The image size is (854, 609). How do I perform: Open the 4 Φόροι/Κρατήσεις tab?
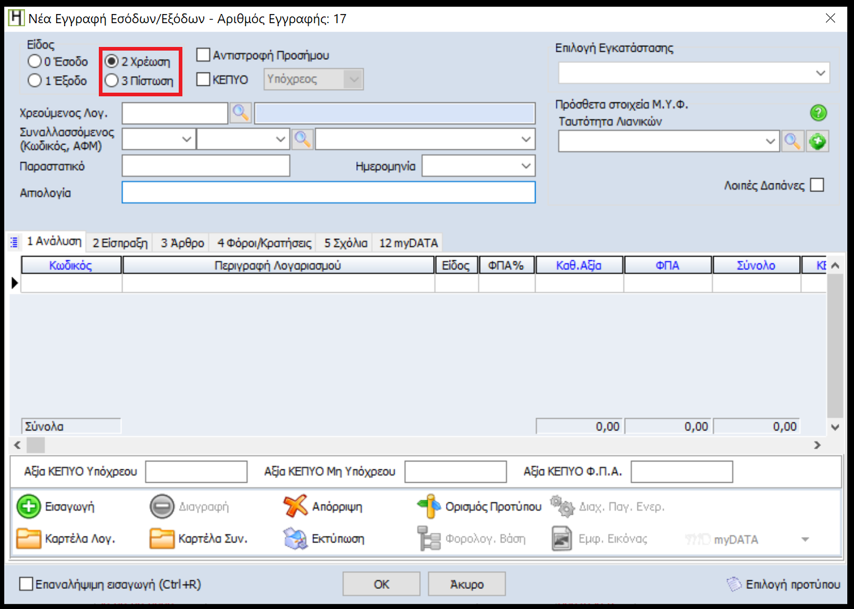(x=264, y=243)
